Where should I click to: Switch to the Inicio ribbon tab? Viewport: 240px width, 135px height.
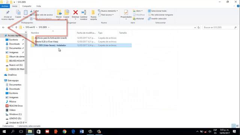coord(15,6)
